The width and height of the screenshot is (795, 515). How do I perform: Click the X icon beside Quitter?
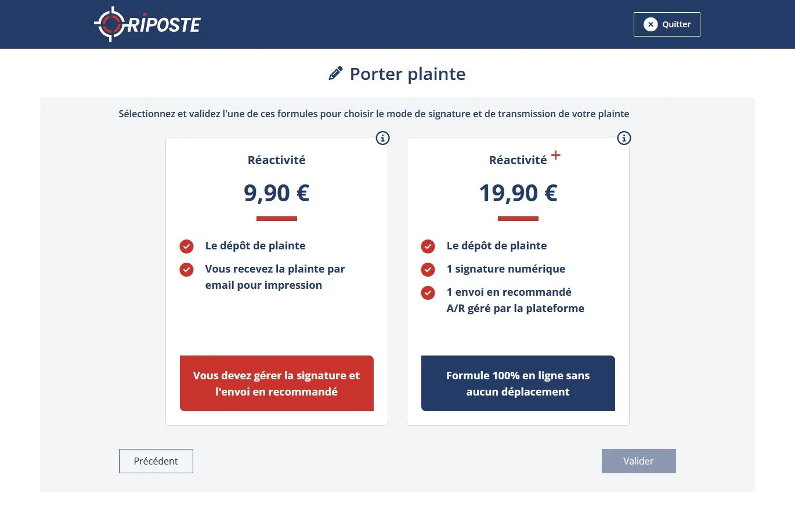pos(651,24)
